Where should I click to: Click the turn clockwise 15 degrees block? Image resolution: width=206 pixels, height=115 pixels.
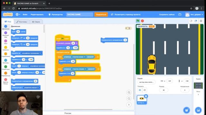pyautogui.click(x=24, y=38)
